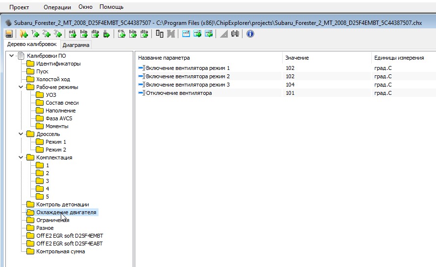Image resolution: width=436 pixels, height=267 pixels.
Task: Click the compare columns toolbar icon
Action: (160, 34)
